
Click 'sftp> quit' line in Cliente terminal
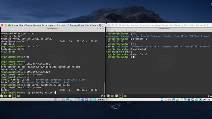(x=7, y=44)
